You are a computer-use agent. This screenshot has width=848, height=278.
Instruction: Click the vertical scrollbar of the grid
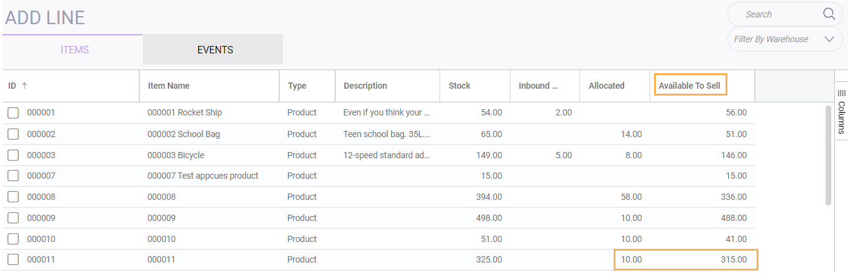tap(828, 155)
